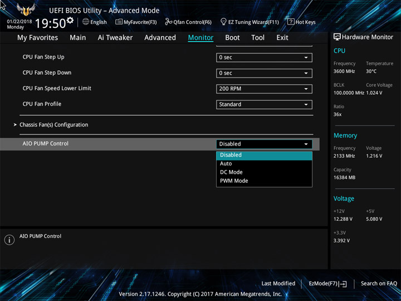
Task: Open the Ai Tweaker tab
Action: click(x=115, y=38)
